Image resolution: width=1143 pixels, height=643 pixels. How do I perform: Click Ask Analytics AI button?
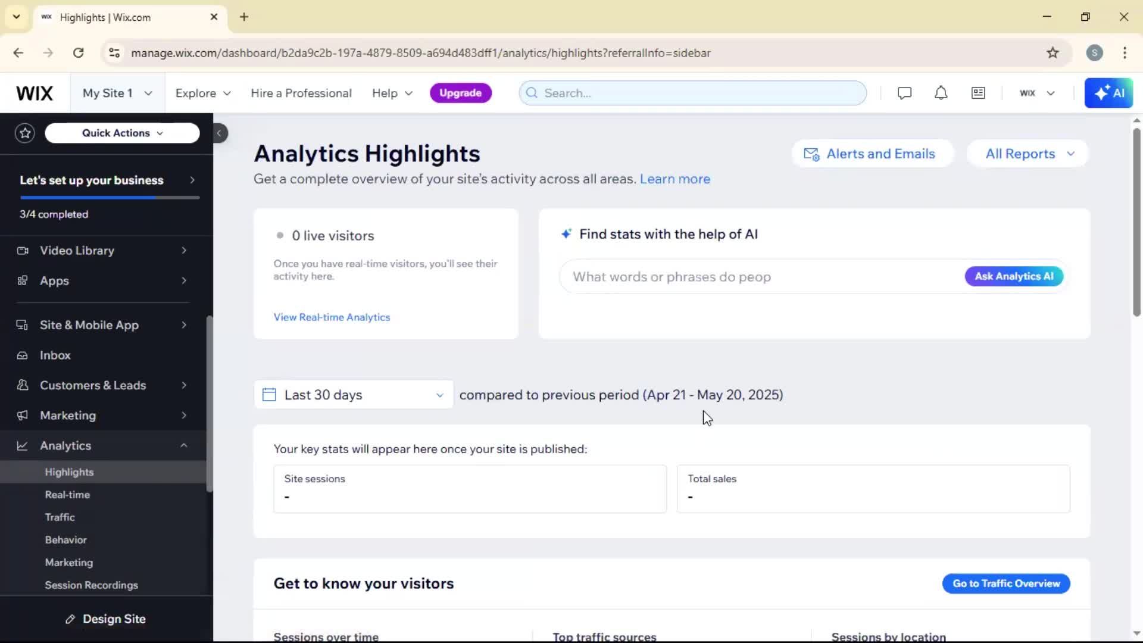click(x=1014, y=276)
